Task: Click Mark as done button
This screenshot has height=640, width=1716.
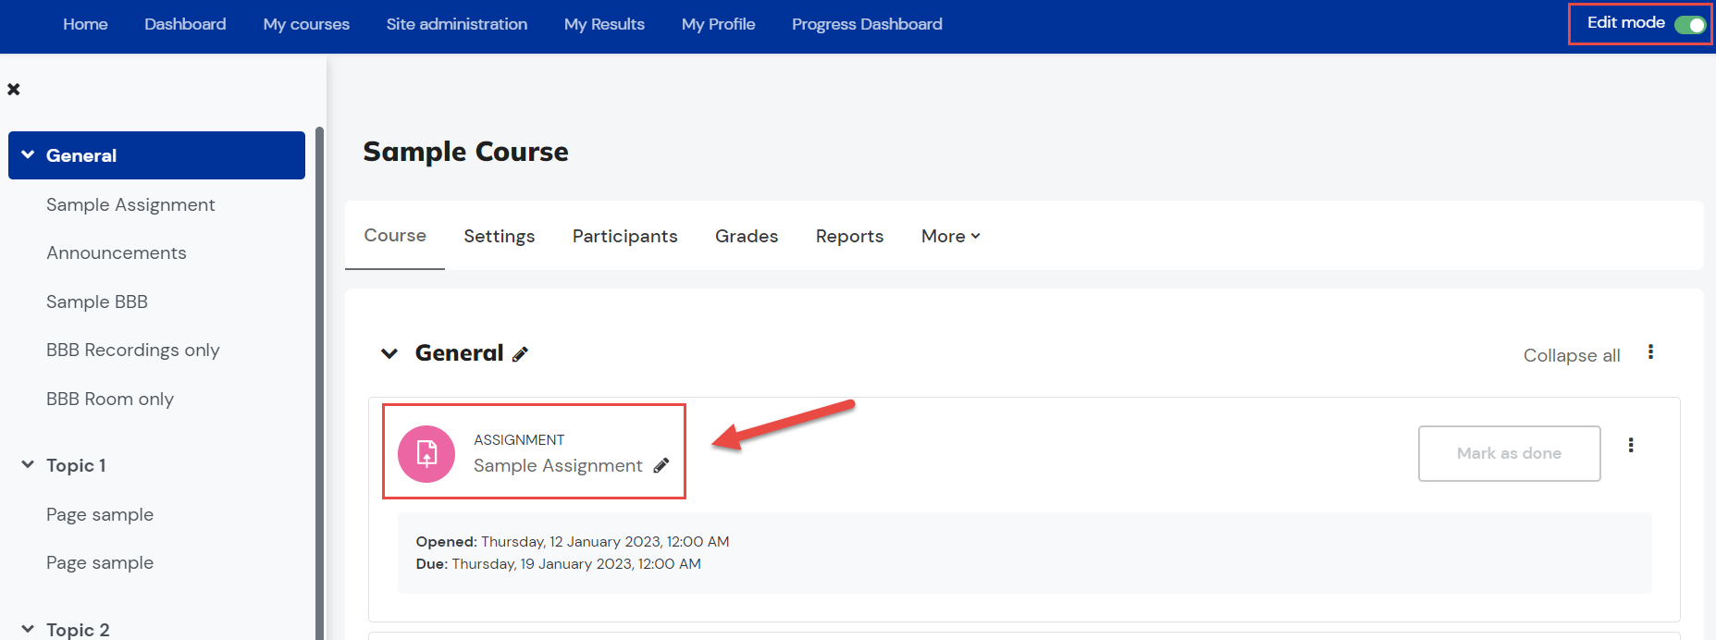Action: (x=1509, y=453)
